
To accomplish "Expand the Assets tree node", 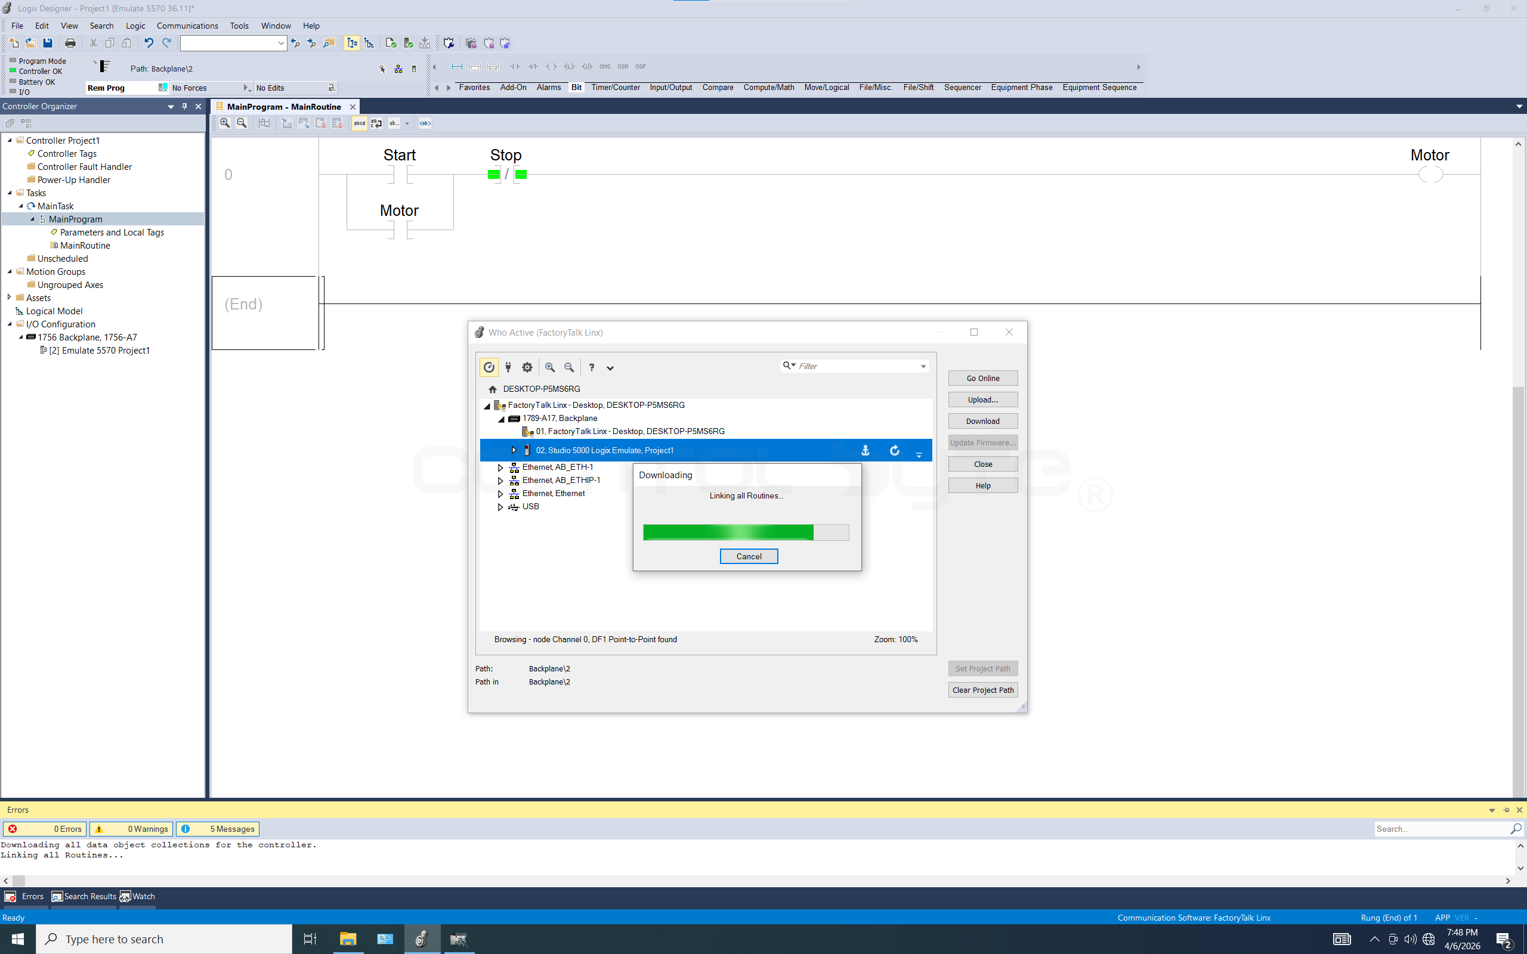I will (10, 297).
